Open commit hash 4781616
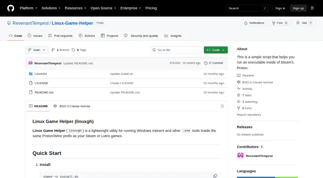The image size is (323, 178). point(175,63)
